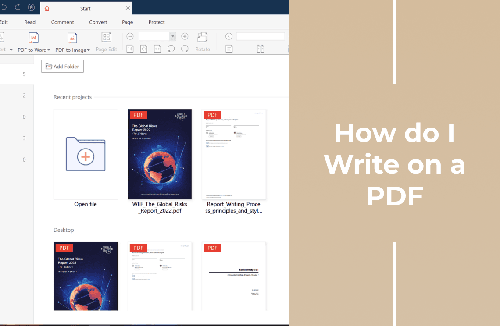The width and height of the screenshot is (500, 326).
Task: Go to the previous page arrow
Action: (229, 36)
